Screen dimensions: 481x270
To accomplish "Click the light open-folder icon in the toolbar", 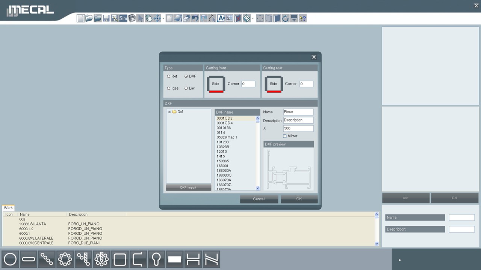I will [89, 18].
